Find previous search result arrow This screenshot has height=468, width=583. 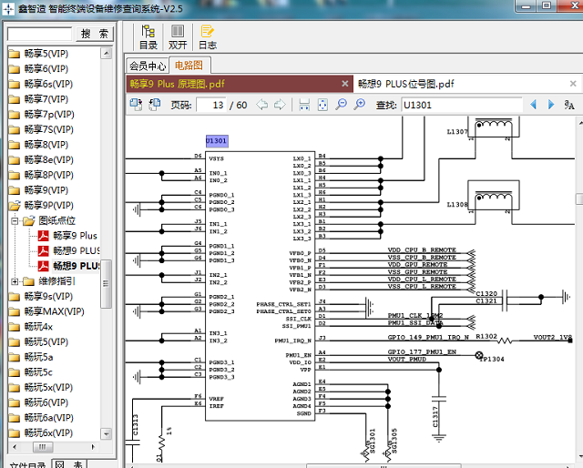tap(533, 105)
